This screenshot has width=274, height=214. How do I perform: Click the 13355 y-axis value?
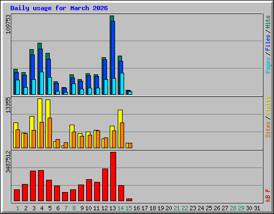pyautogui.click(x=8, y=105)
